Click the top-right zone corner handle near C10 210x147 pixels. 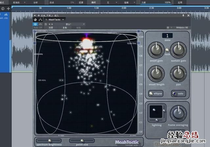(x=138, y=31)
